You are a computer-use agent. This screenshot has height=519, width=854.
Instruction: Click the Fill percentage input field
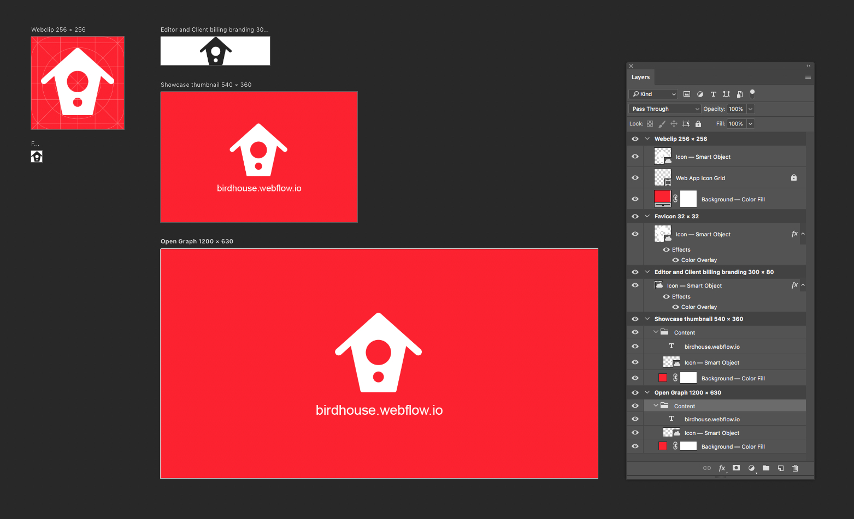pyautogui.click(x=736, y=124)
